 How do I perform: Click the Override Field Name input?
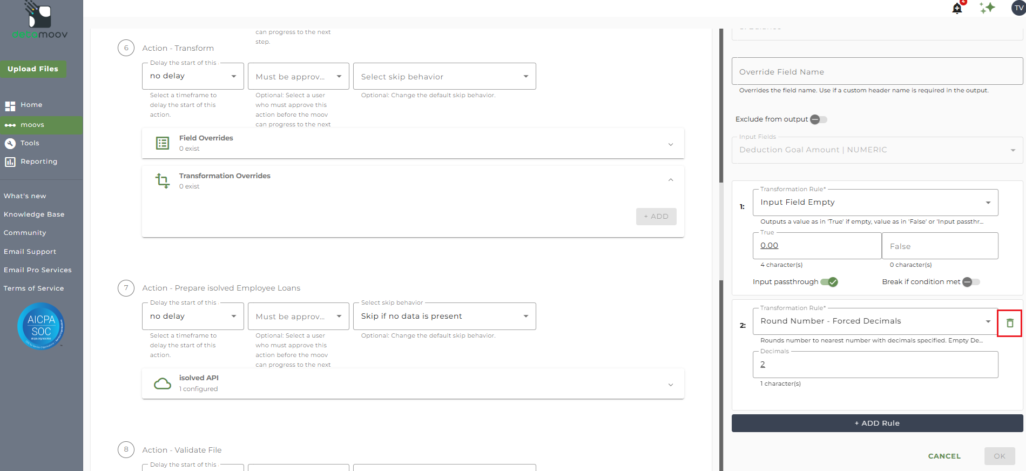point(878,71)
